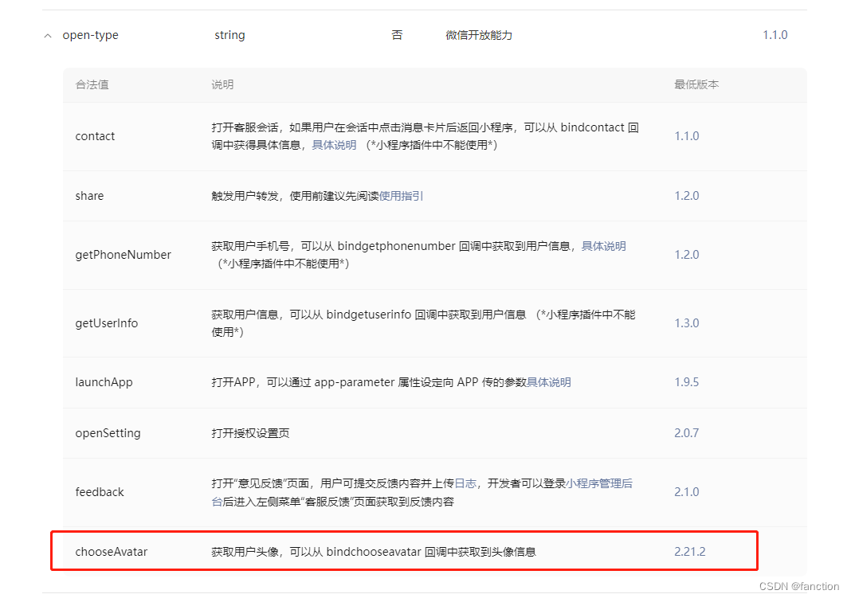This screenshot has width=851, height=598.
Task: Click the 最低版本 column header
Action: click(x=696, y=84)
